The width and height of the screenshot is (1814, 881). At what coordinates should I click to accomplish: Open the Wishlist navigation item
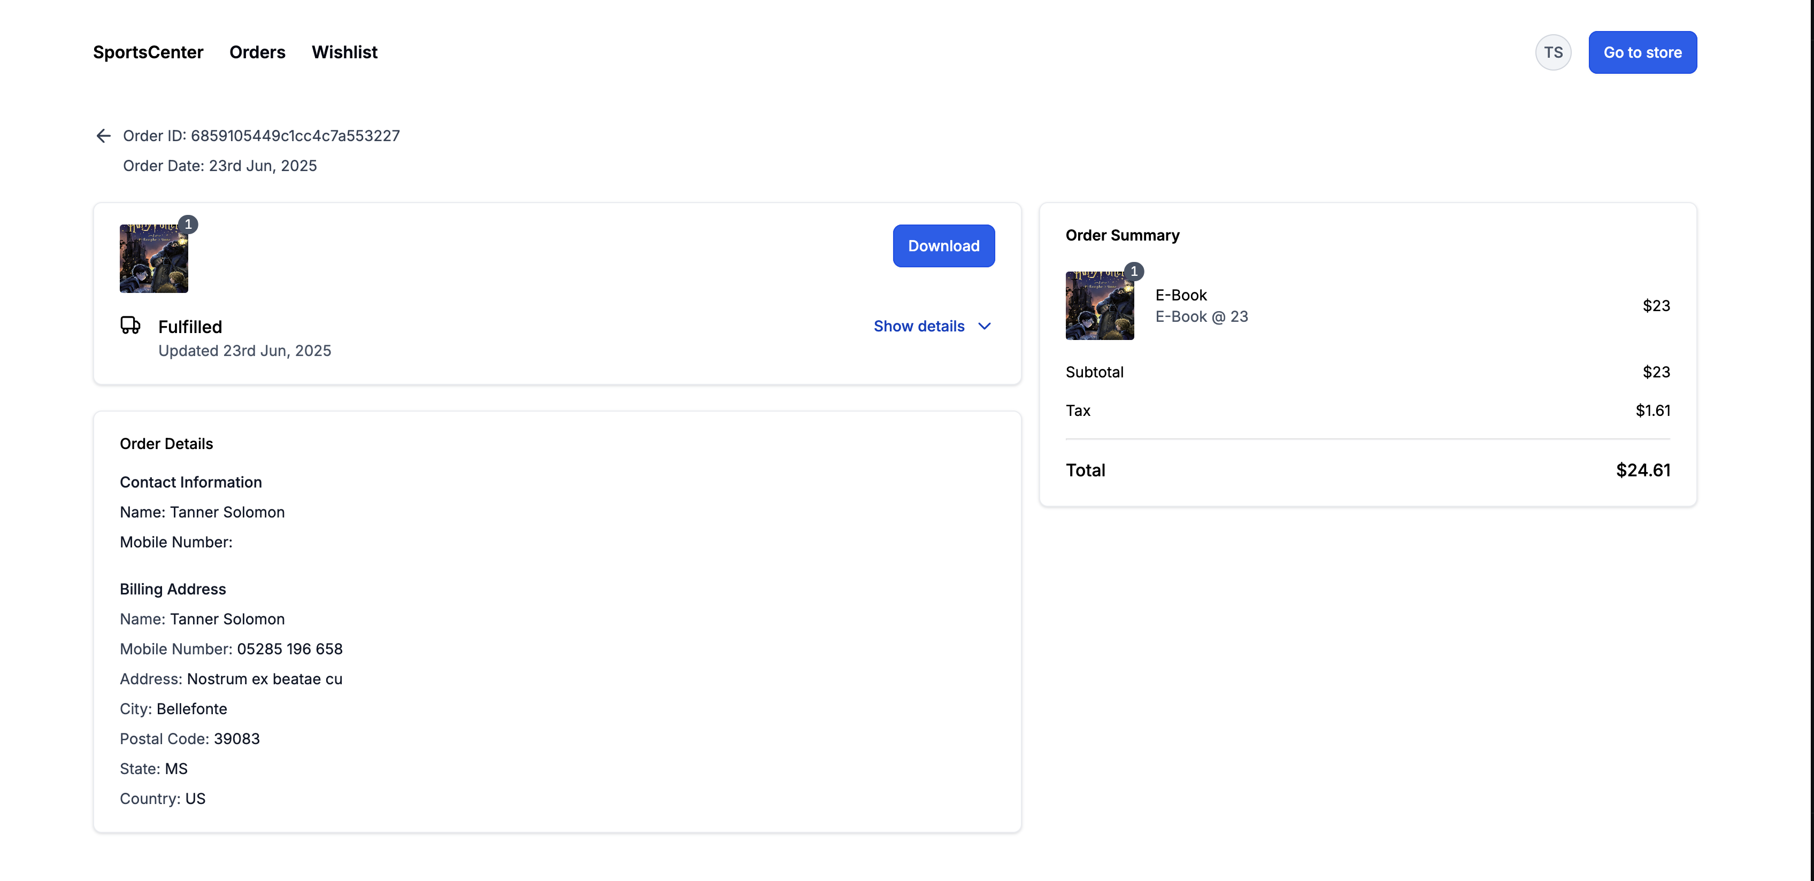click(344, 52)
